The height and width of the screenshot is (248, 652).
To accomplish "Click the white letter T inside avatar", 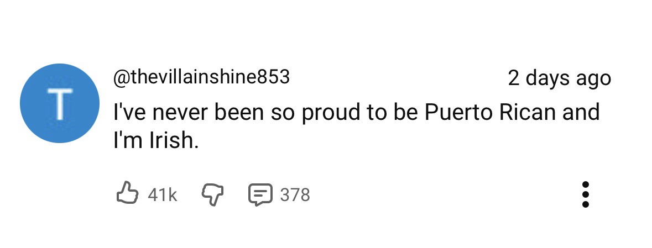I will pyautogui.click(x=60, y=103).
